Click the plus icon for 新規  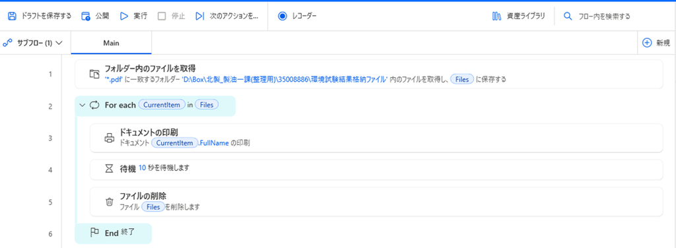click(x=647, y=43)
